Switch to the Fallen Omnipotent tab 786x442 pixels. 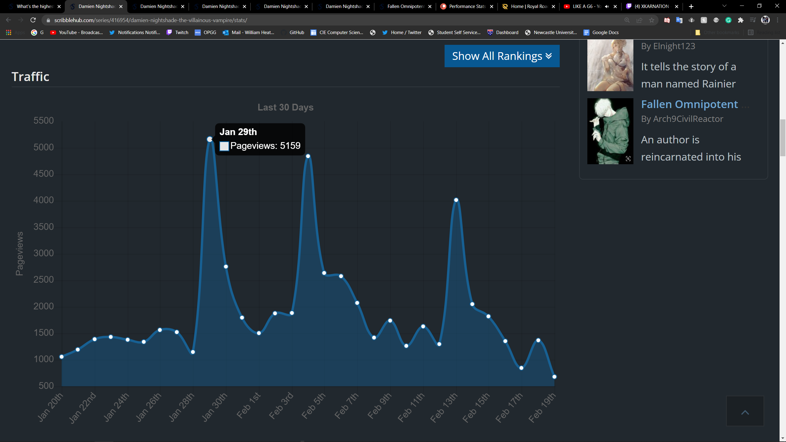[x=402, y=6]
